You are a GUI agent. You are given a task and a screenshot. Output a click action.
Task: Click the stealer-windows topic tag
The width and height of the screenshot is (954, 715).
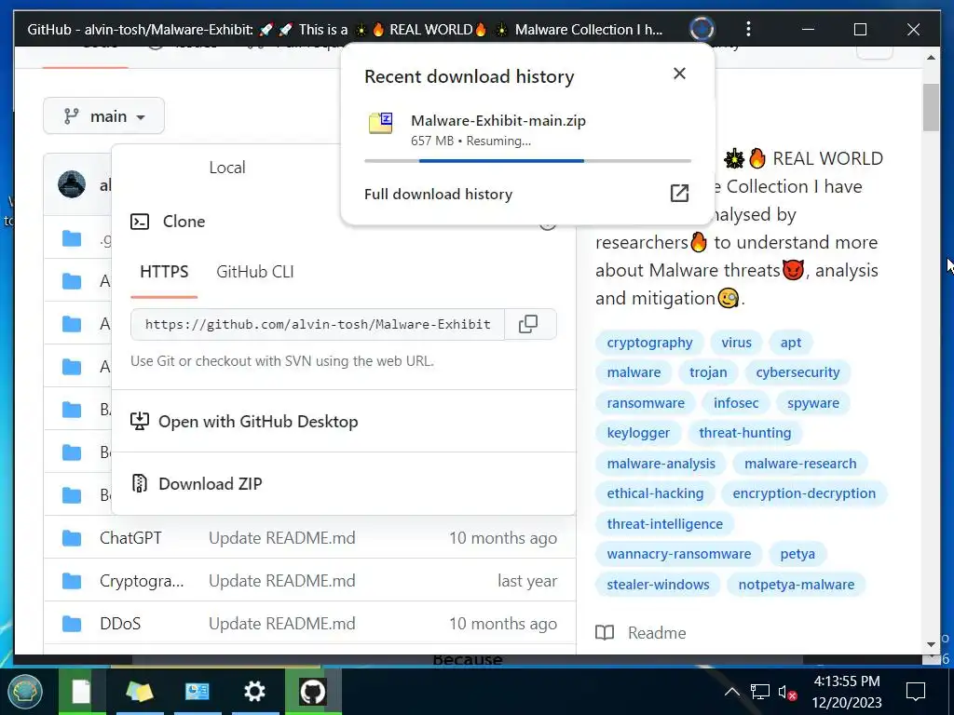pyautogui.click(x=658, y=585)
